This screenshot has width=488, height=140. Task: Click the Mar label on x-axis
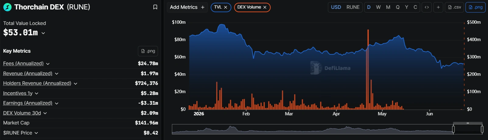[289, 114]
